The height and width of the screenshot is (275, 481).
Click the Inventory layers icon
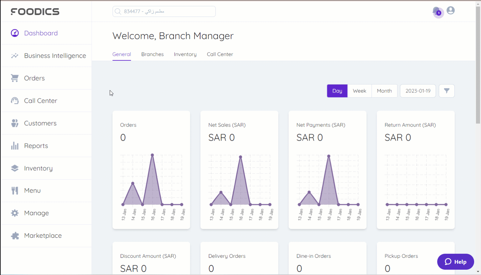[15, 168]
